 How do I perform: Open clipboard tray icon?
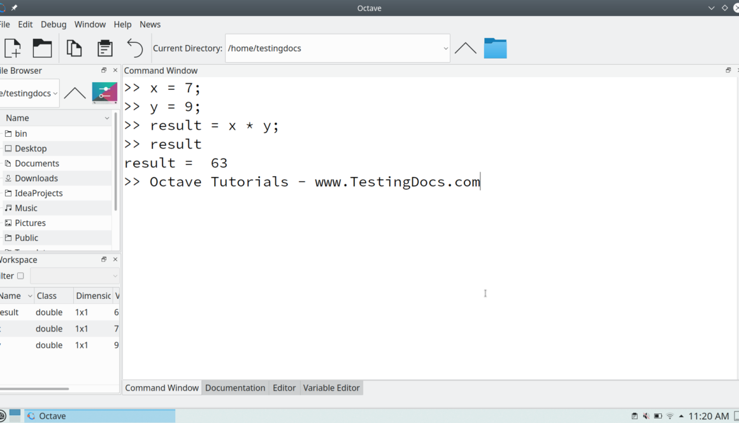point(635,416)
